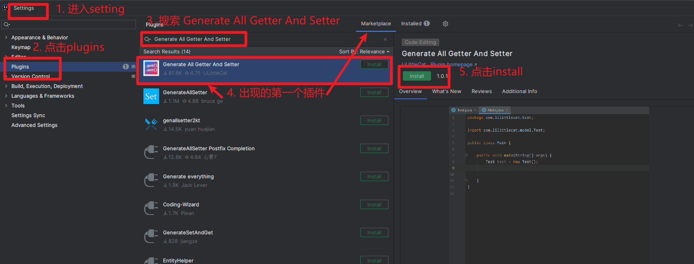Expand the Tools settings node
The image size is (694, 264).
pyautogui.click(x=6, y=106)
